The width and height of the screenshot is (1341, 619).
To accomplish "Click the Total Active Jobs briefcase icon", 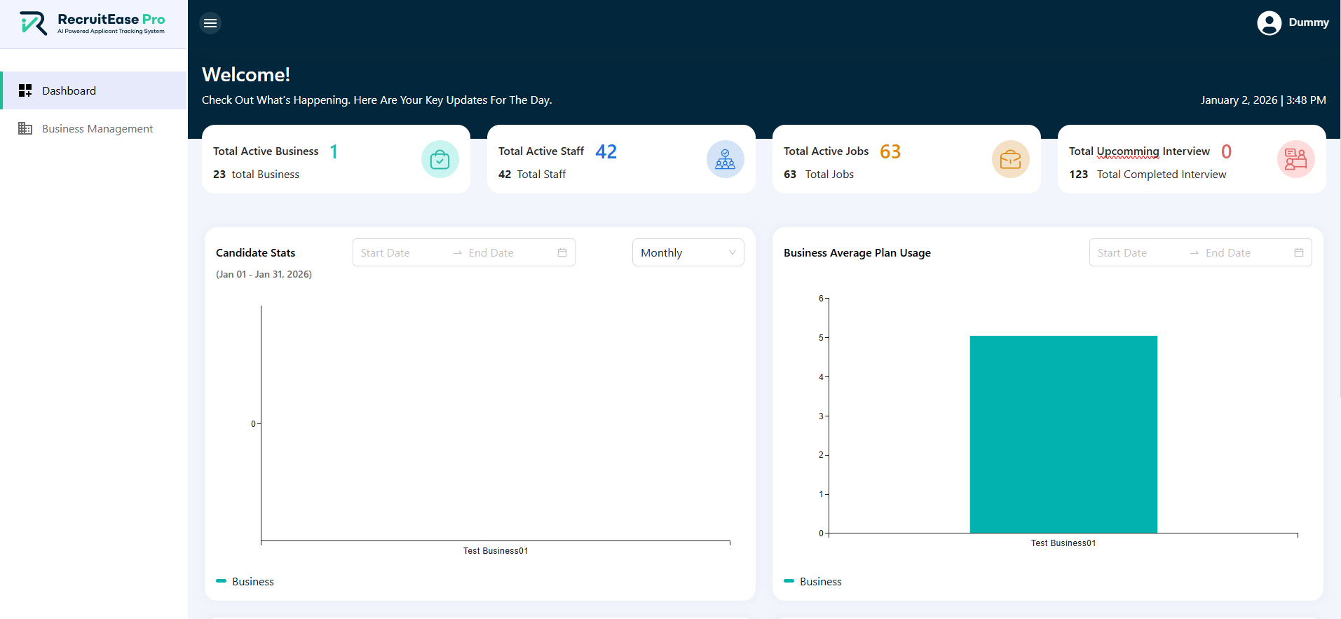I will click(x=1010, y=159).
